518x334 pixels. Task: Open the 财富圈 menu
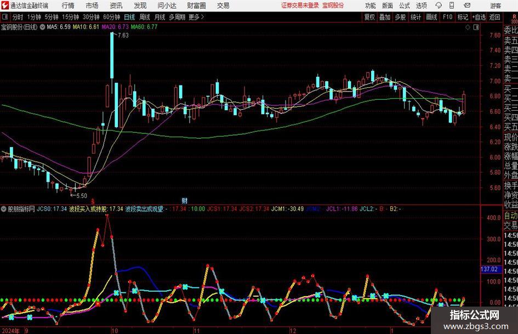(196, 5)
